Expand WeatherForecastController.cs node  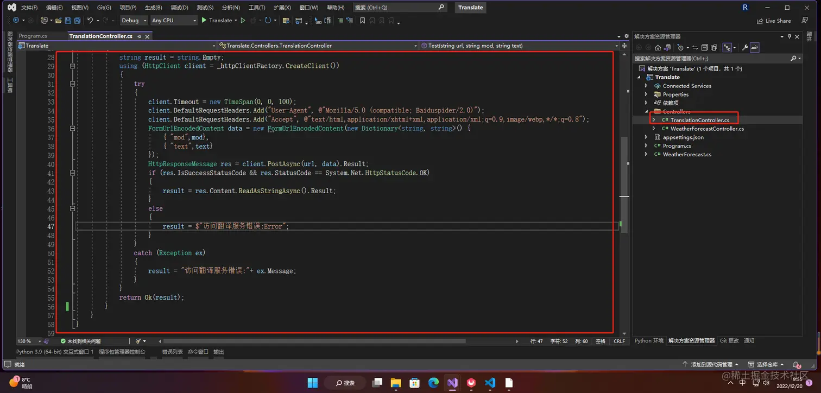tap(654, 129)
